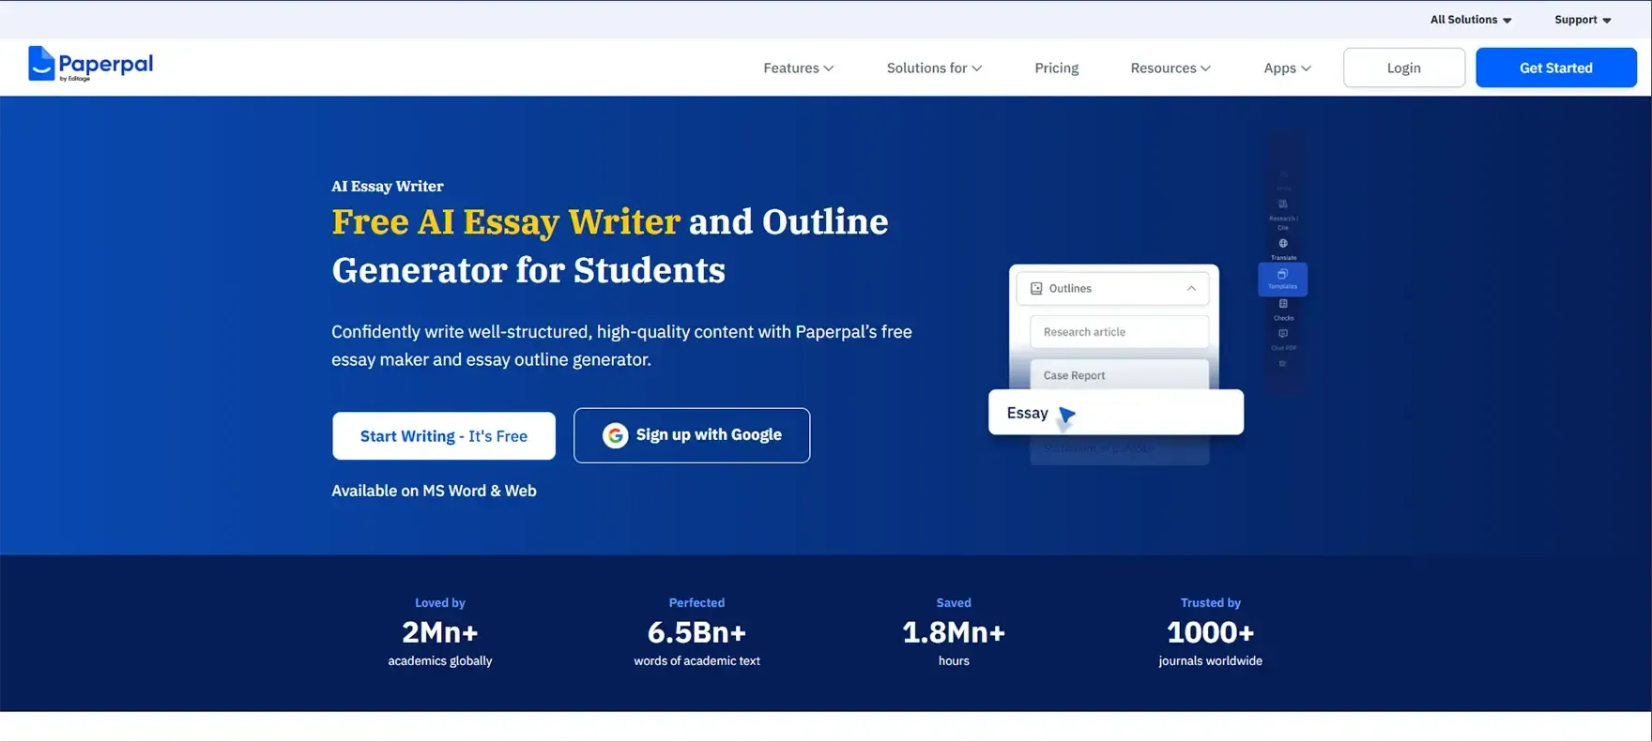Click the Templates icon in sidebar illustration

coord(1282,276)
